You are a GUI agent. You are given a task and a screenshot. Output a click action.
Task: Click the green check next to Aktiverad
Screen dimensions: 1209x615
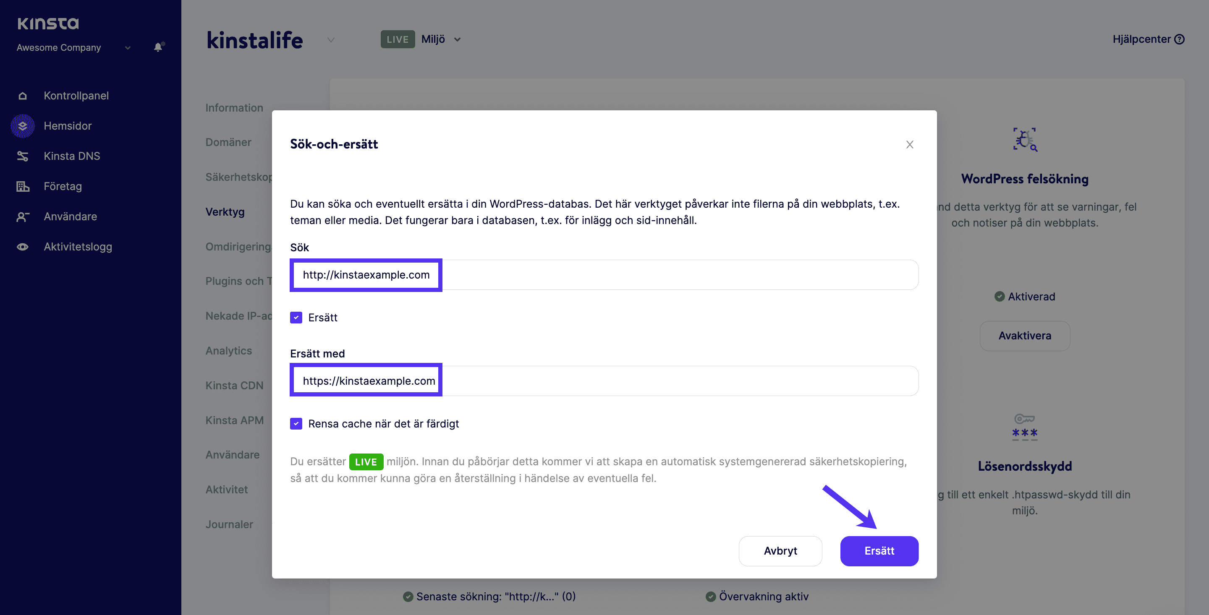pos(1000,297)
